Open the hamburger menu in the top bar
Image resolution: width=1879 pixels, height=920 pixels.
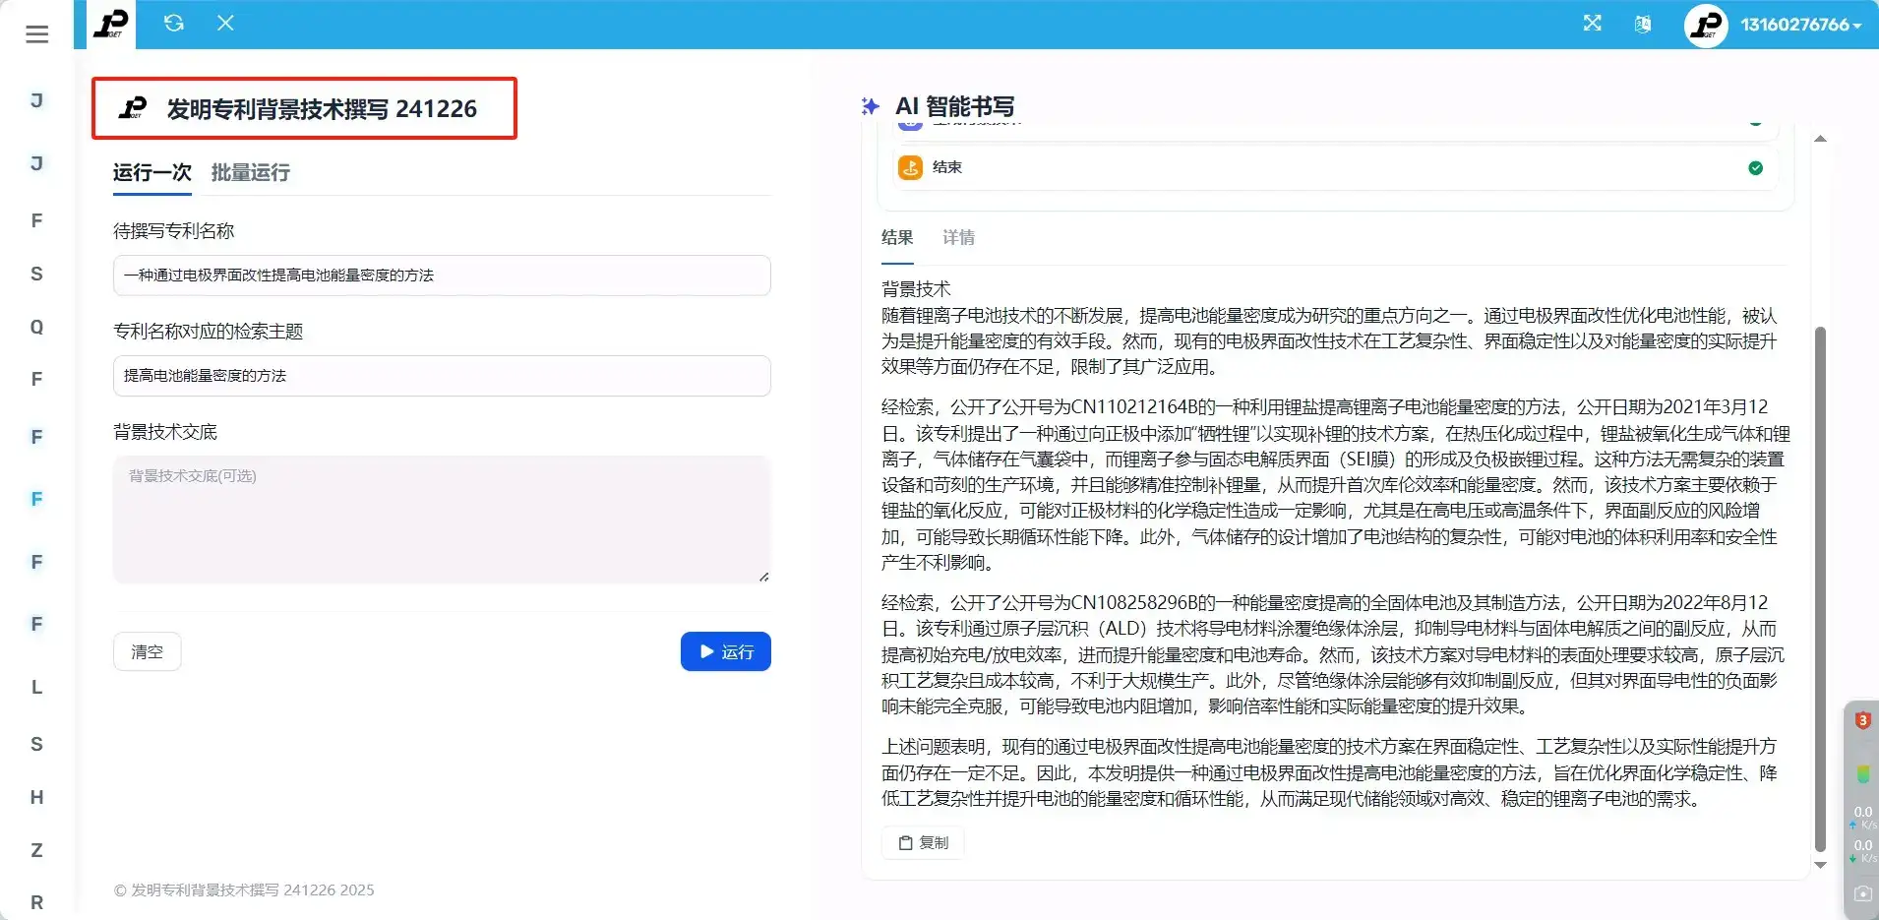click(36, 33)
